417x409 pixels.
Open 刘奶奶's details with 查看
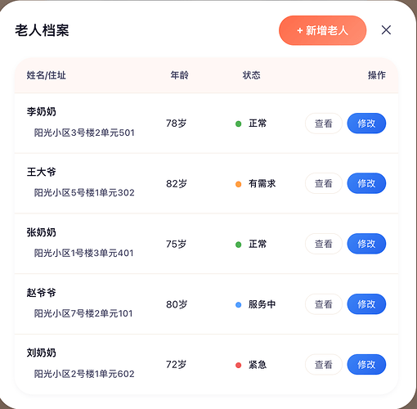[324, 365]
